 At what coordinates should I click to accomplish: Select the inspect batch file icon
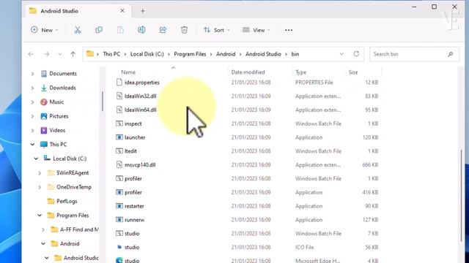click(119, 123)
